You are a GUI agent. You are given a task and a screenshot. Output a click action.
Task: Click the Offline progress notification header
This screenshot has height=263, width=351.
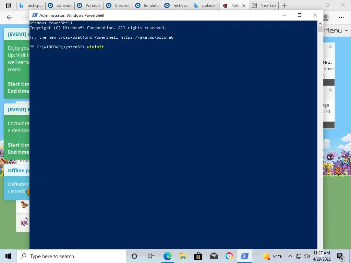[16, 171]
